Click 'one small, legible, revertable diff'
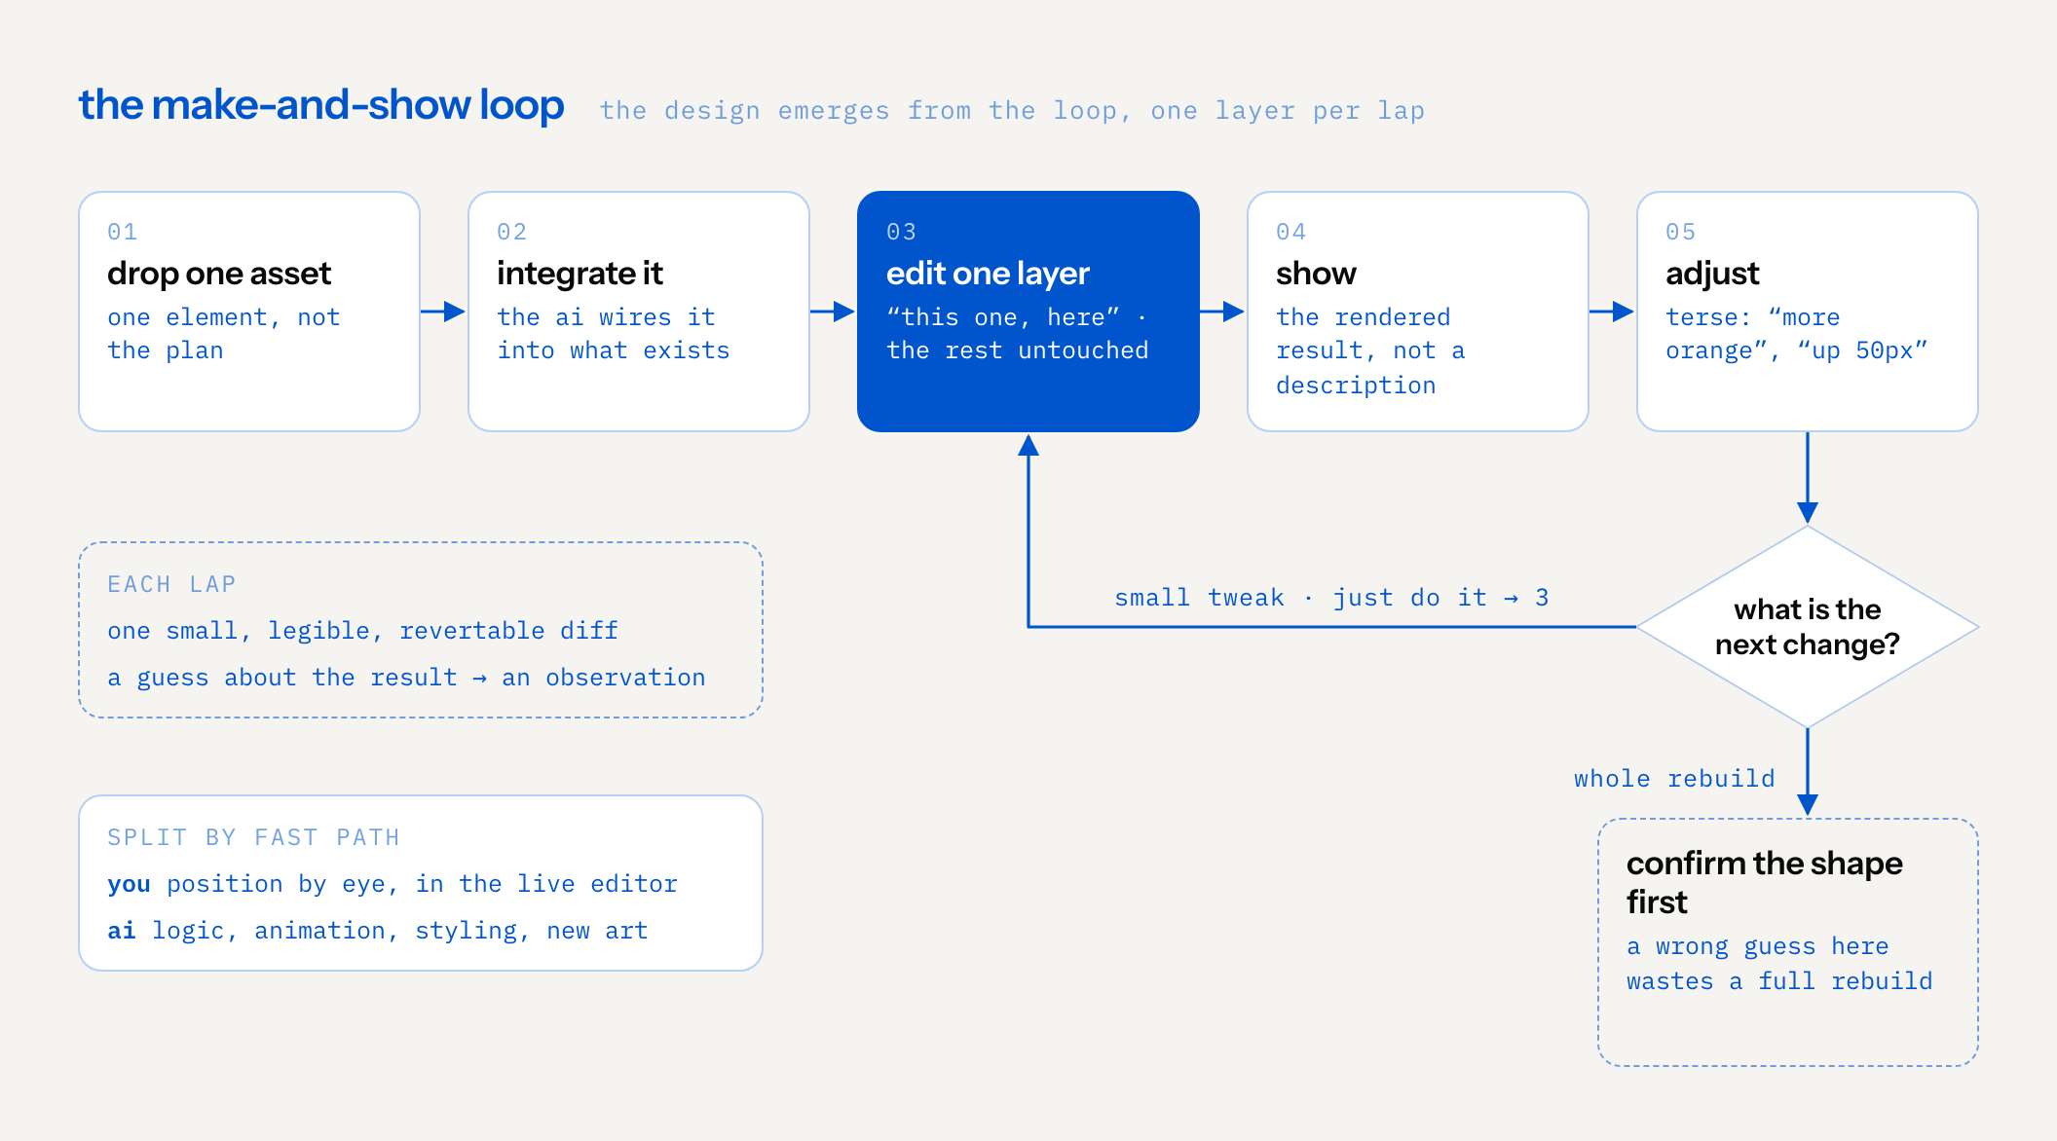The width and height of the screenshot is (2057, 1141). (362, 631)
